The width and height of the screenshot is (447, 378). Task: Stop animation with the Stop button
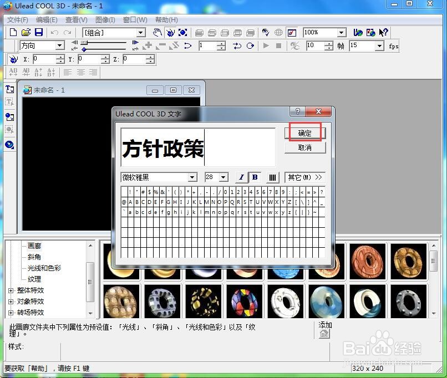(x=279, y=45)
